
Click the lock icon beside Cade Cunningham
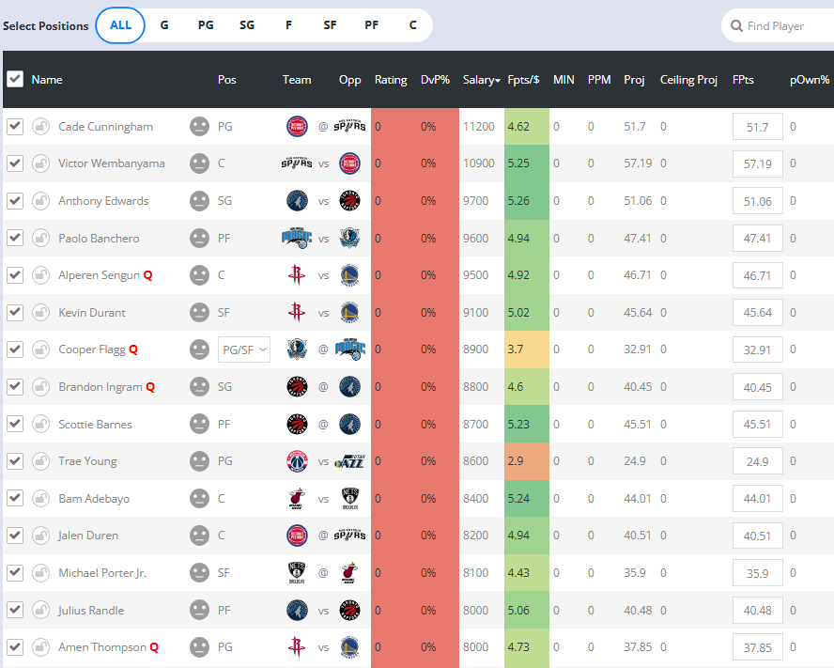tap(40, 127)
